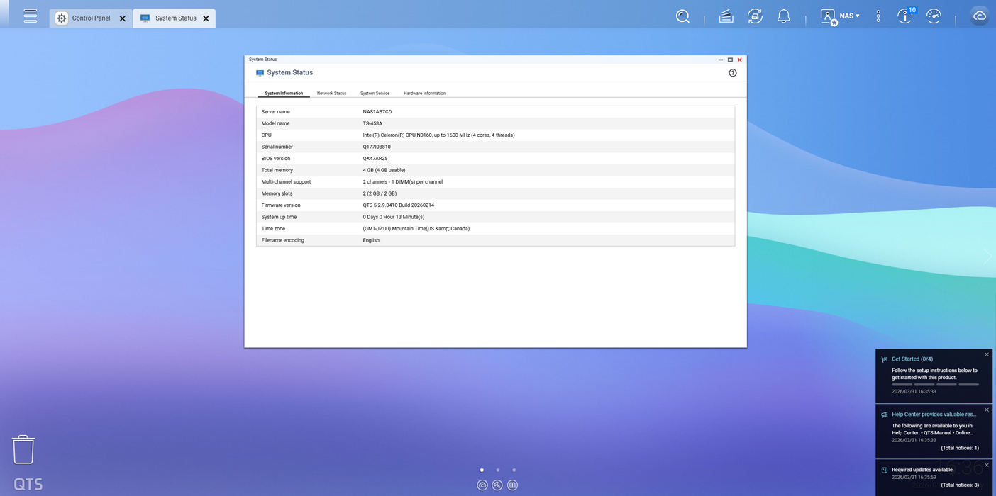Select the System Information tab

tap(284, 93)
